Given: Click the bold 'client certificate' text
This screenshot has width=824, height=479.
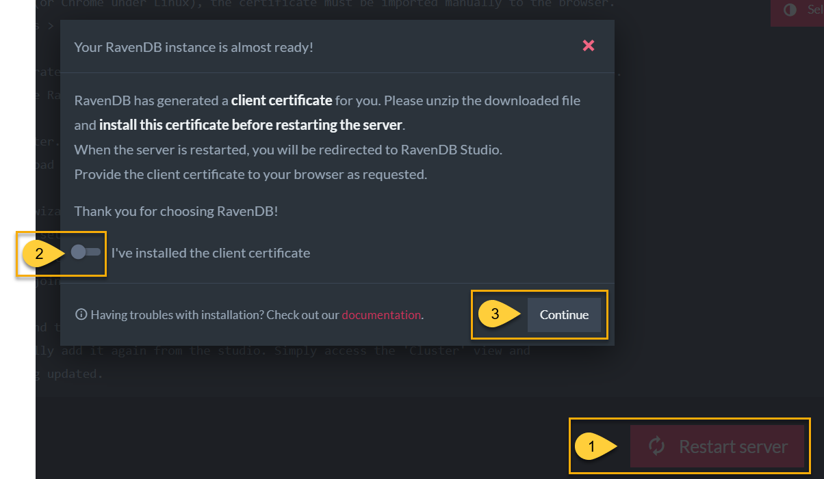Looking at the screenshot, I should click(282, 100).
